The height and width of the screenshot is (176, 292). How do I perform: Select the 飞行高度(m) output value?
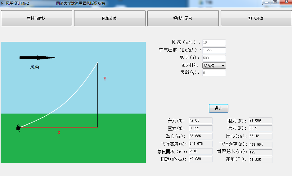[200, 144]
